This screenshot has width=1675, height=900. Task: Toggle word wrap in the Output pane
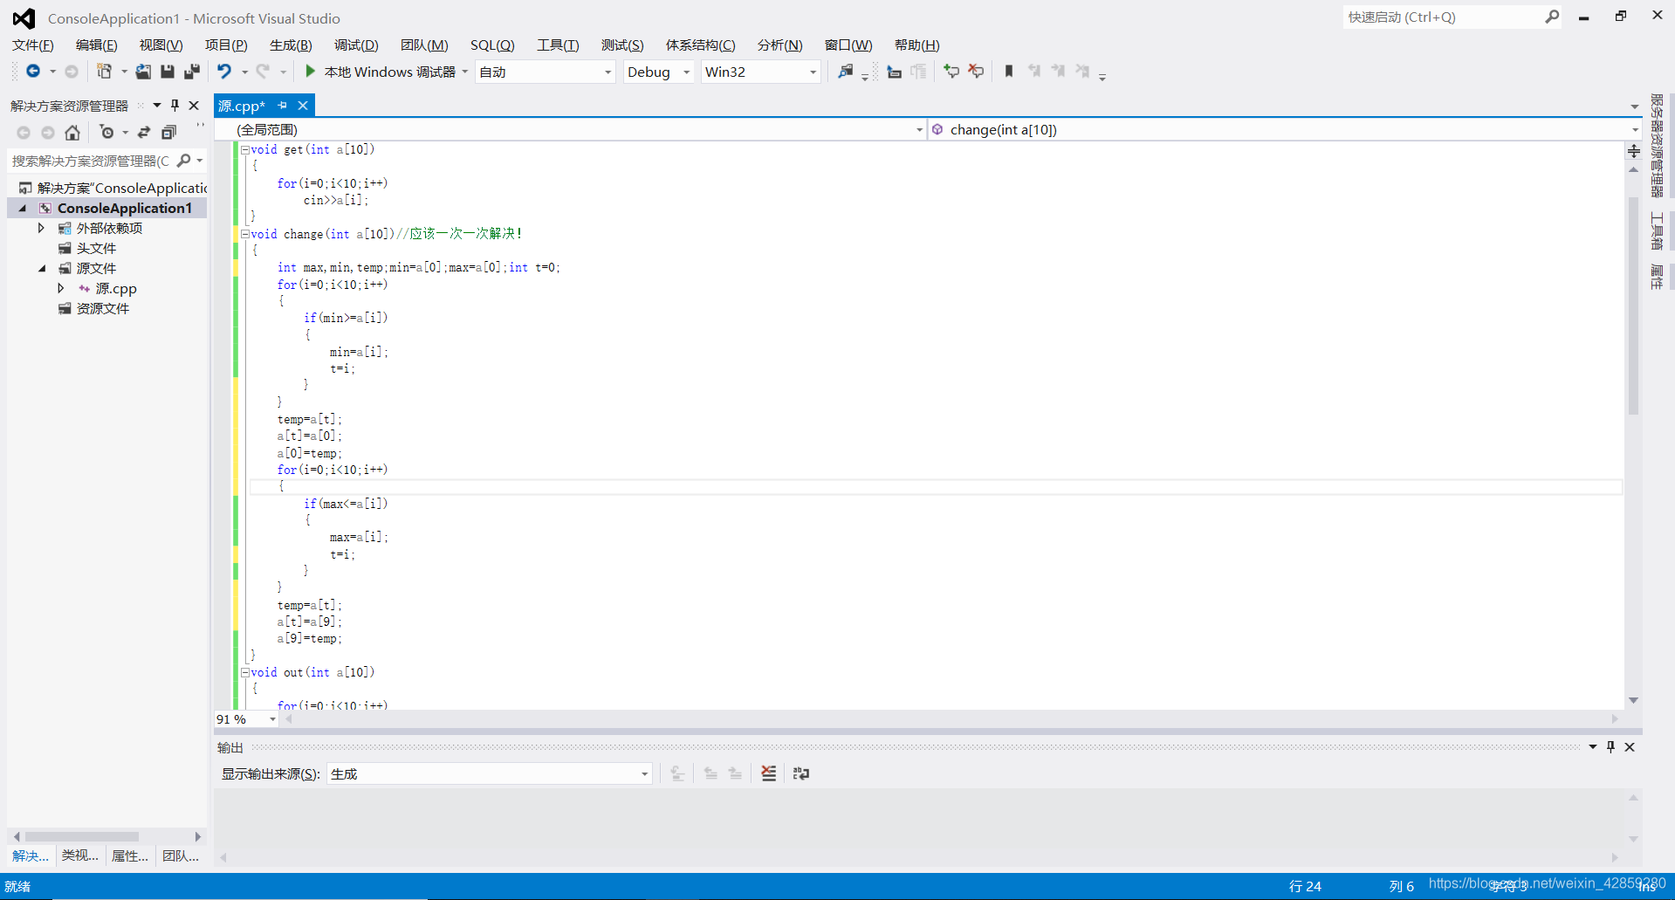800,773
